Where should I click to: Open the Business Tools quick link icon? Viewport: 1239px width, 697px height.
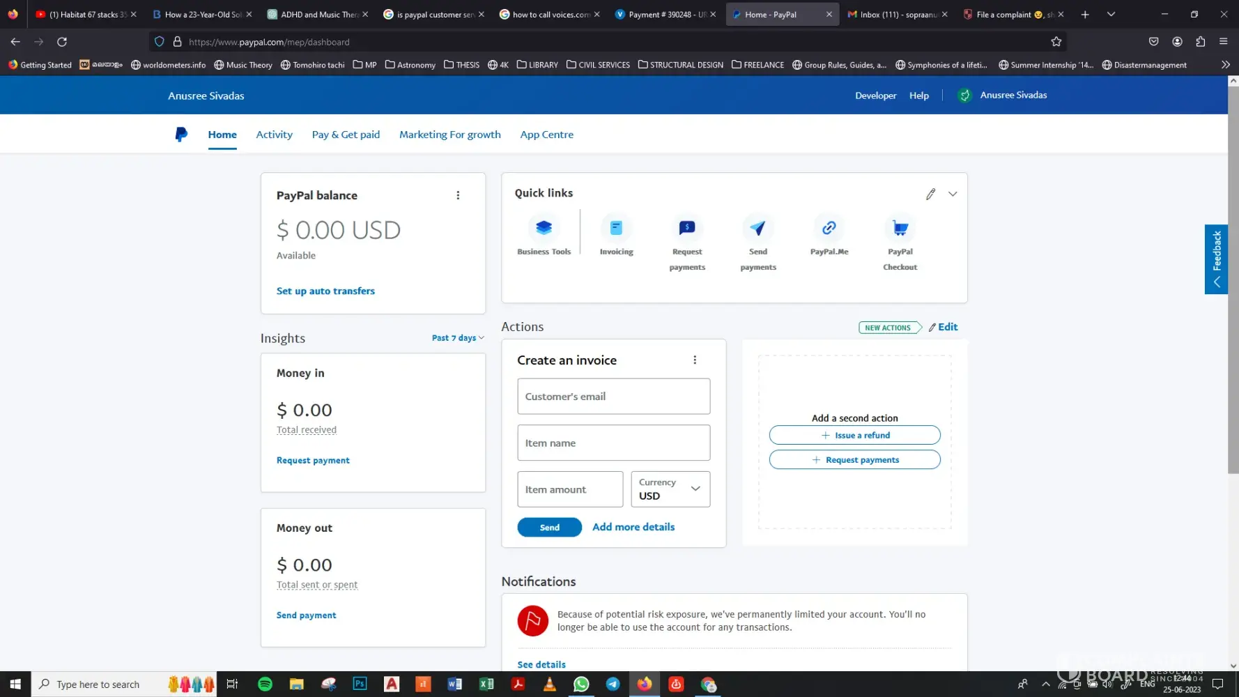[544, 228]
